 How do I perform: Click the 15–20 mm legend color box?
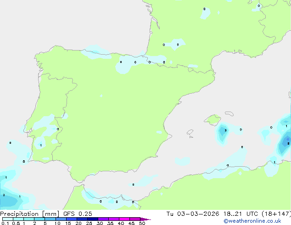point(72,219)
